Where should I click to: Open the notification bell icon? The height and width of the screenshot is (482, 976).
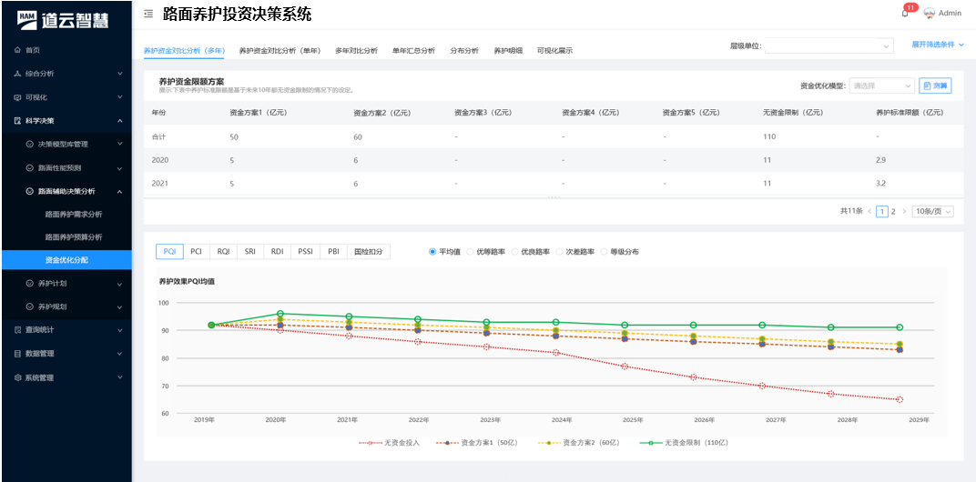click(x=905, y=13)
